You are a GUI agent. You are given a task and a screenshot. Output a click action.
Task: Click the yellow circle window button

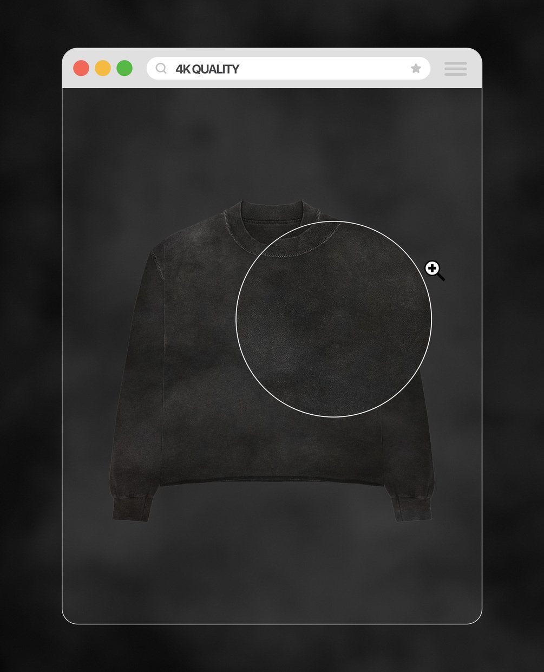[103, 68]
